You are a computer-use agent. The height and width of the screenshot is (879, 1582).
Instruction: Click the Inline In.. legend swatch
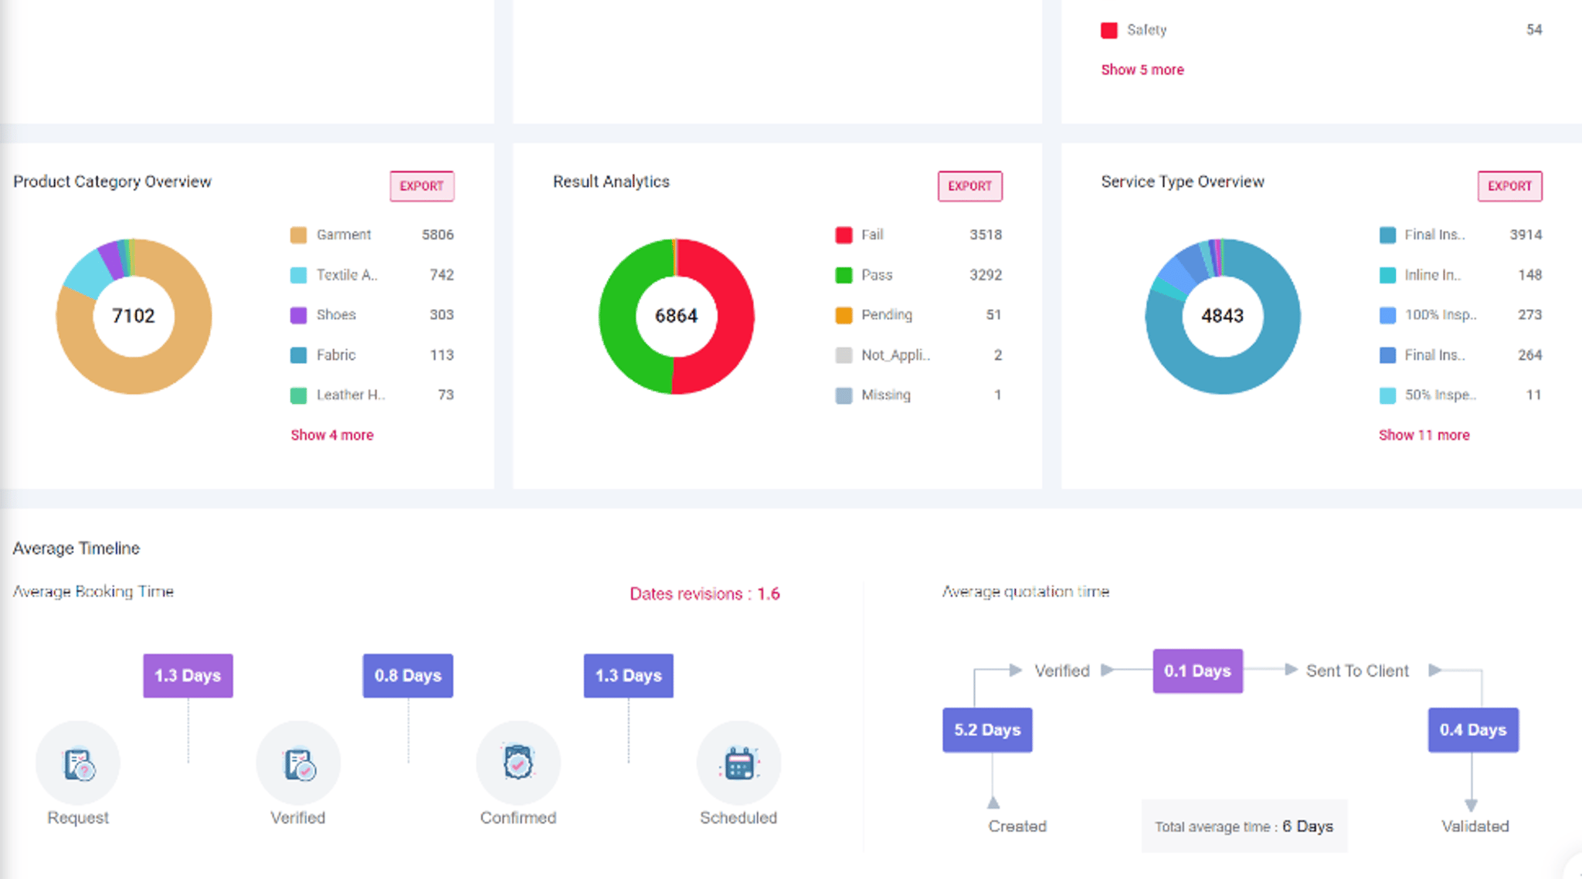click(1387, 275)
